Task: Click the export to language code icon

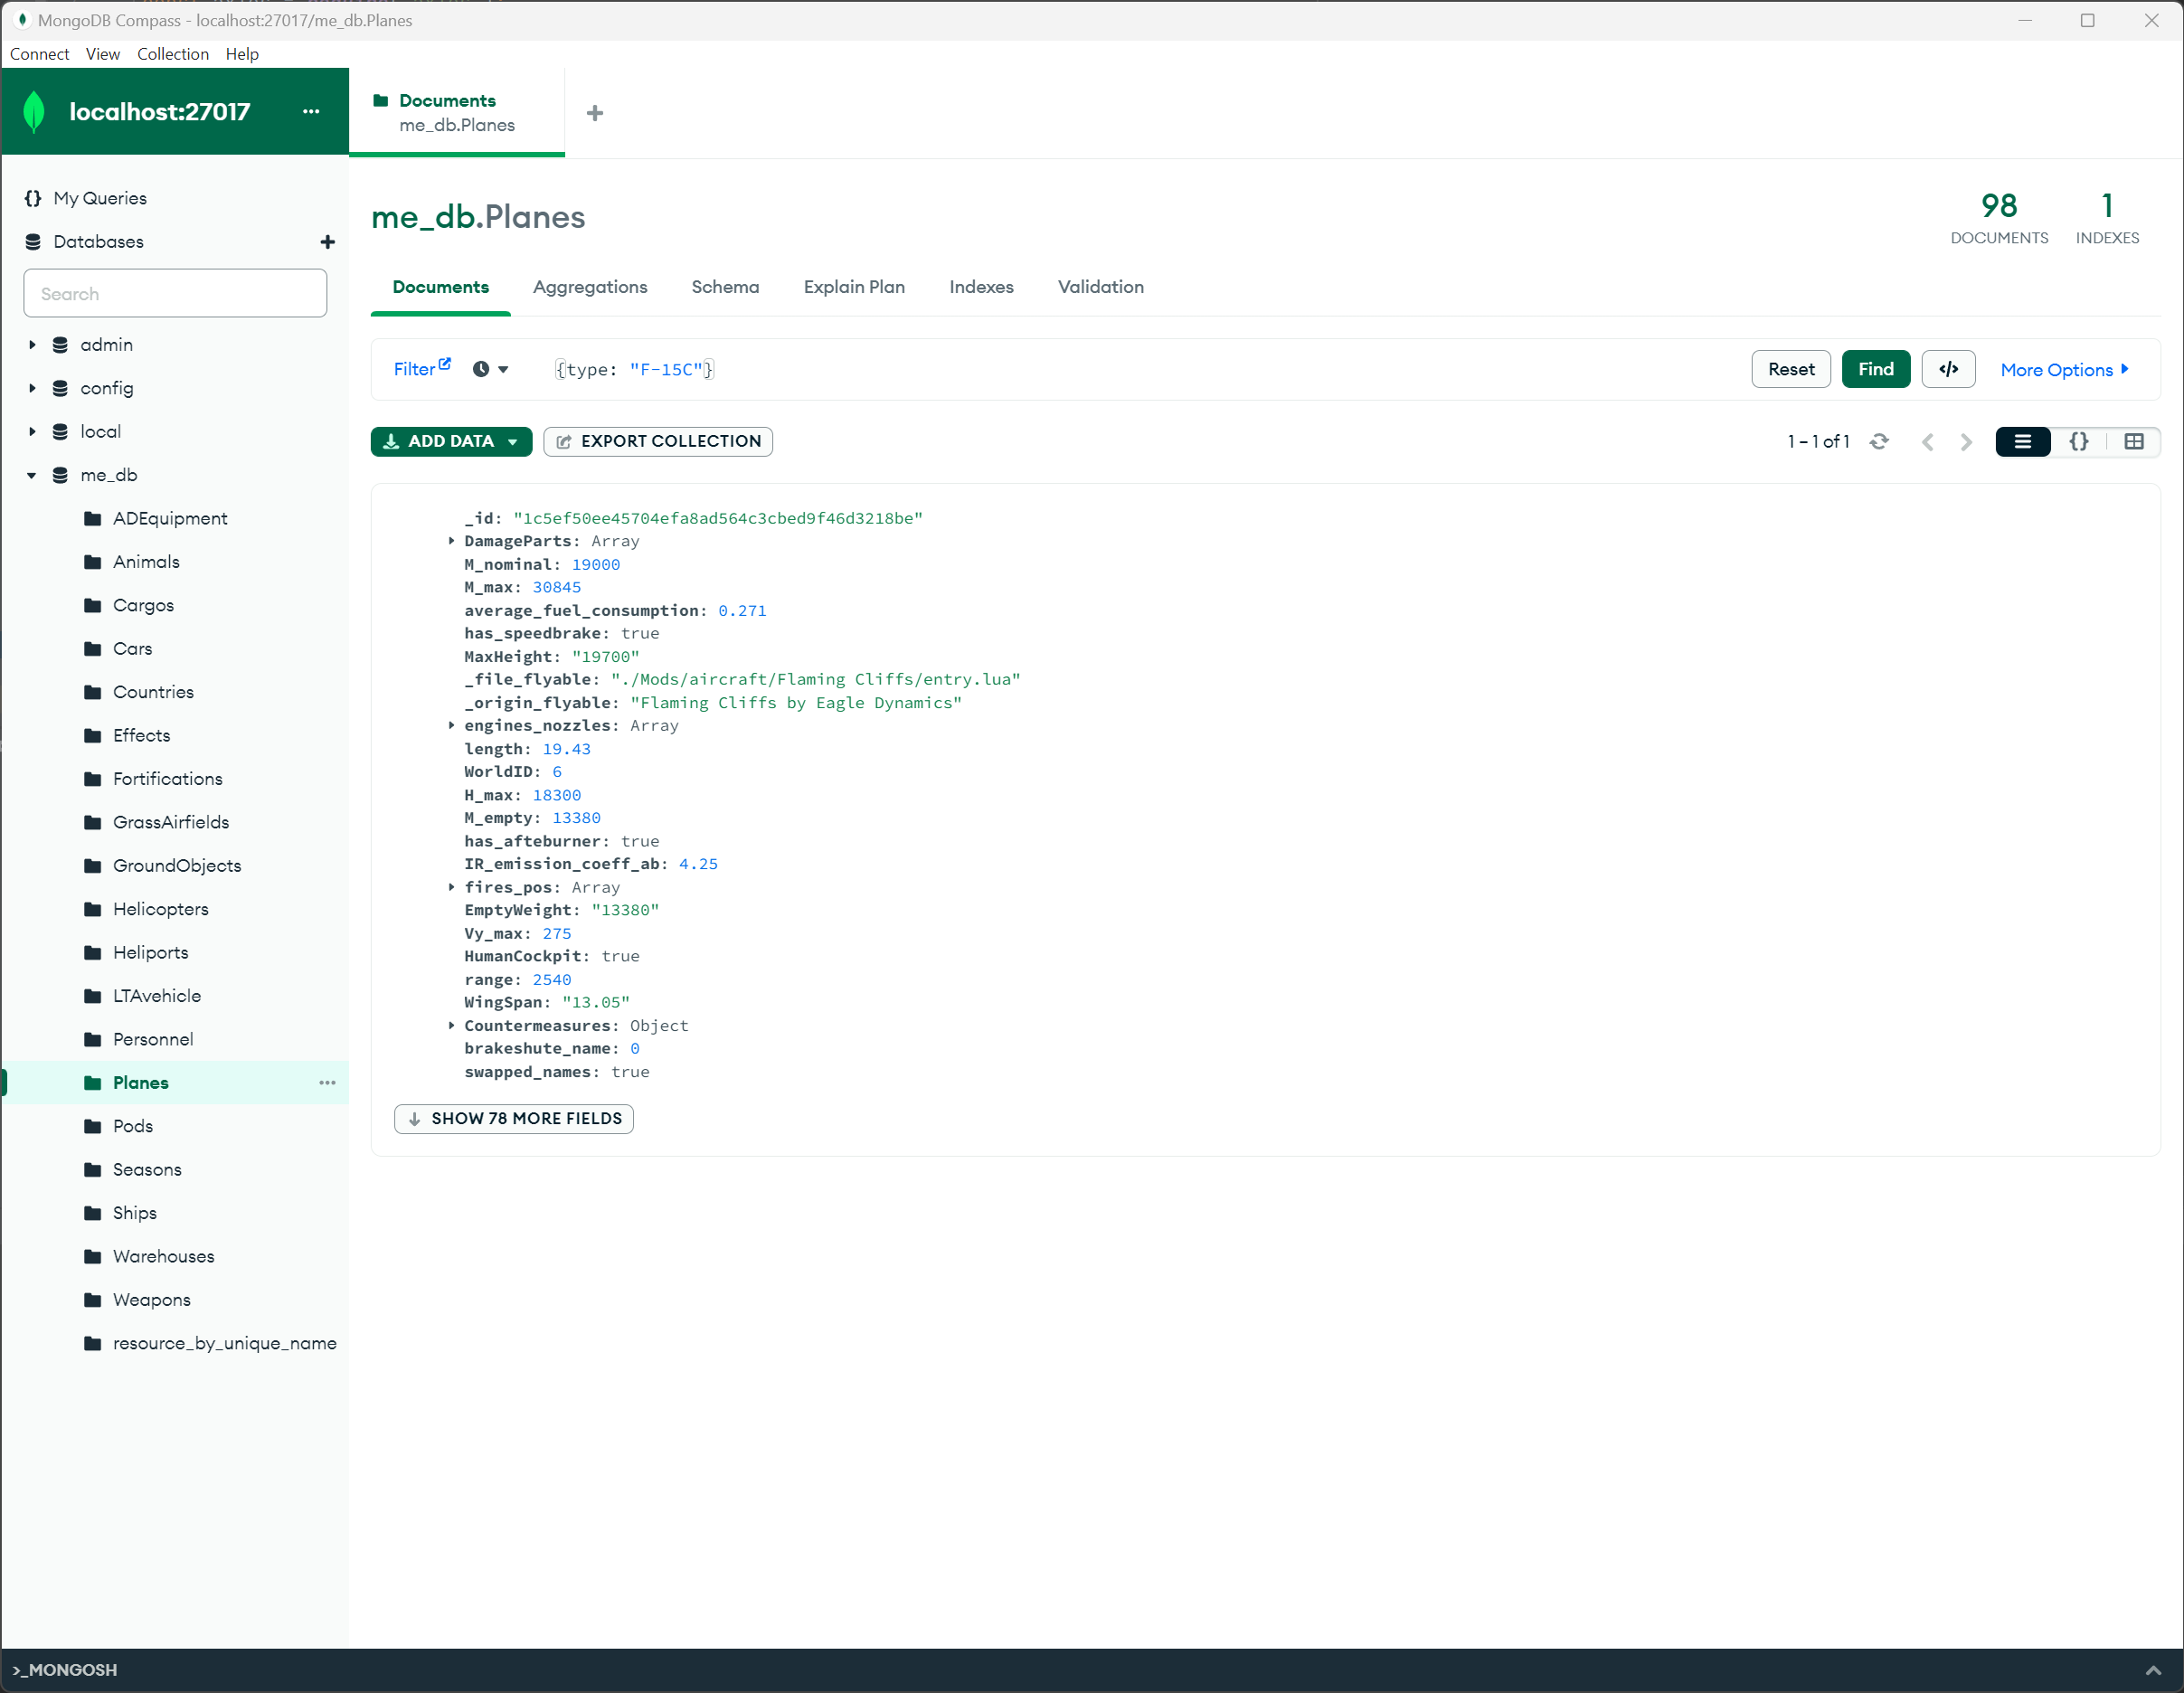Action: 1947,369
